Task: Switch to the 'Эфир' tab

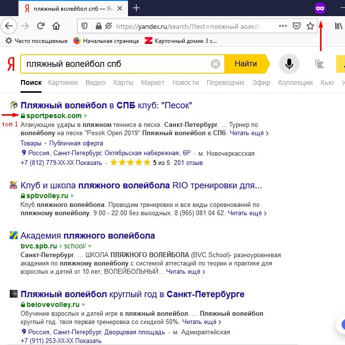Action: [261, 82]
